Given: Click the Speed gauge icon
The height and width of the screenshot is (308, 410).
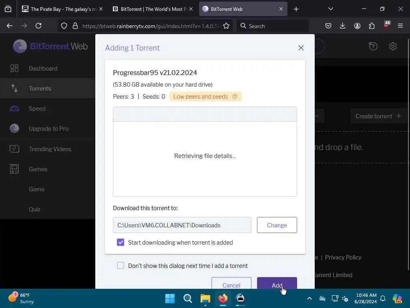Looking at the screenshot, I should (x=14, y=108).
